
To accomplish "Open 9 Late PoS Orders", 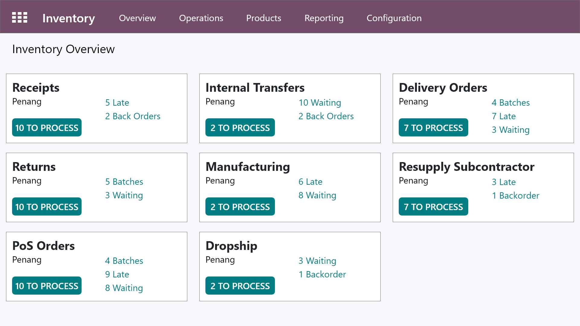I will coord(117,274).
